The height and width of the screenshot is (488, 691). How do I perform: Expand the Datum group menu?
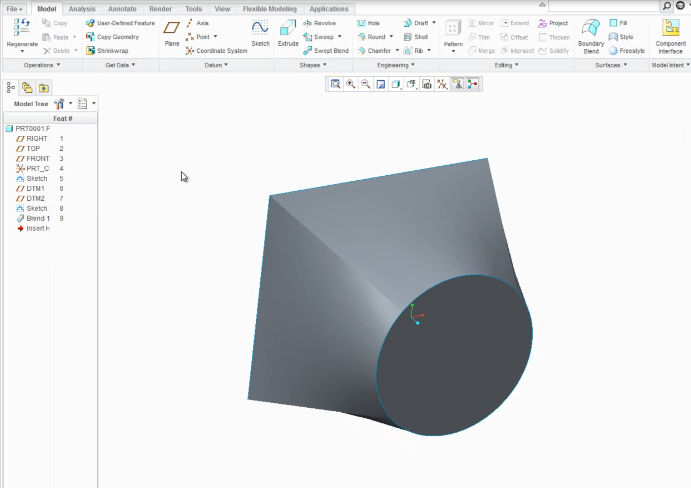click(x=216, y=65)
